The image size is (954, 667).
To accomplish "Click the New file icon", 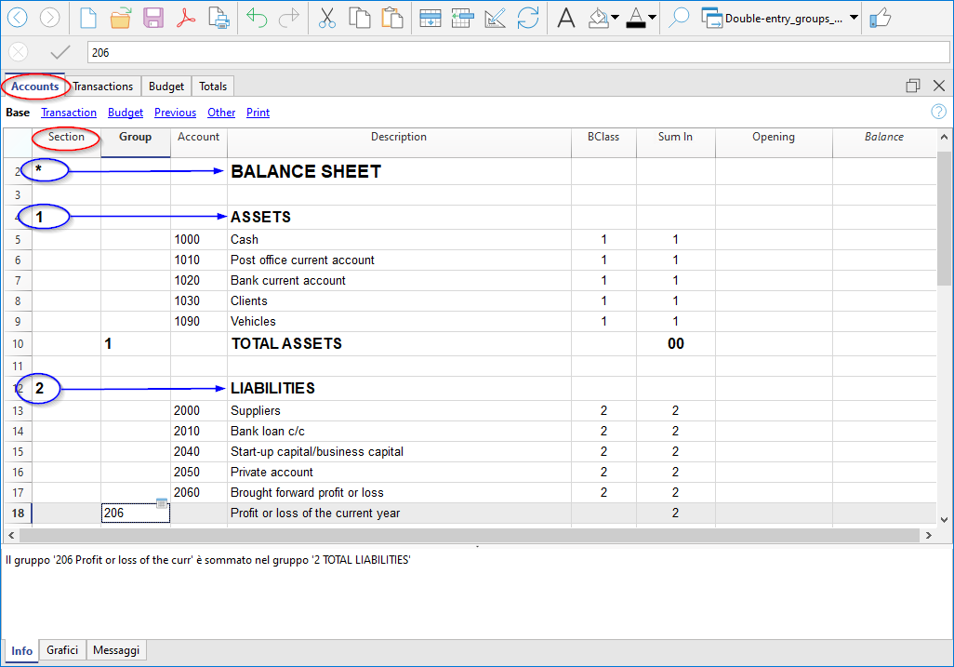I will click(87, 18).
